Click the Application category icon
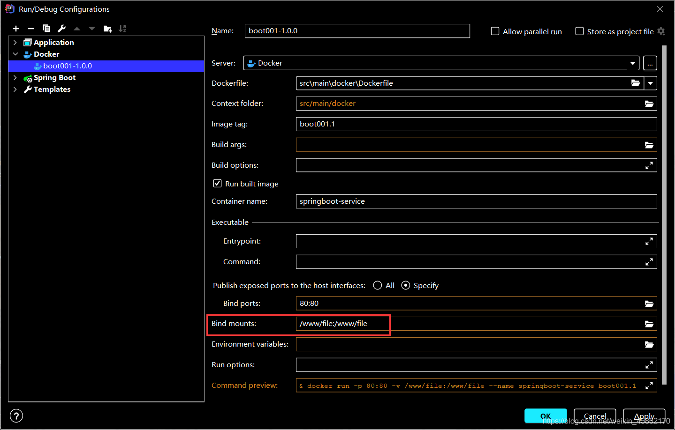Screen dimensions: 675x430 pyautogui.click(x=28, y=43)
